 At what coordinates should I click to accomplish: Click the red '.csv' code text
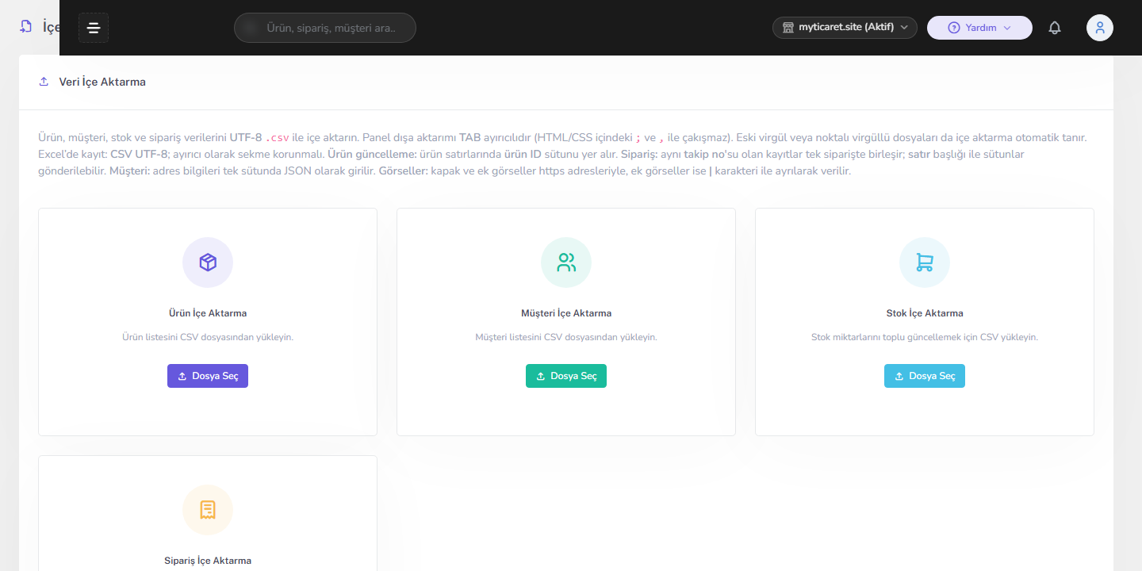tap(277, 137)
